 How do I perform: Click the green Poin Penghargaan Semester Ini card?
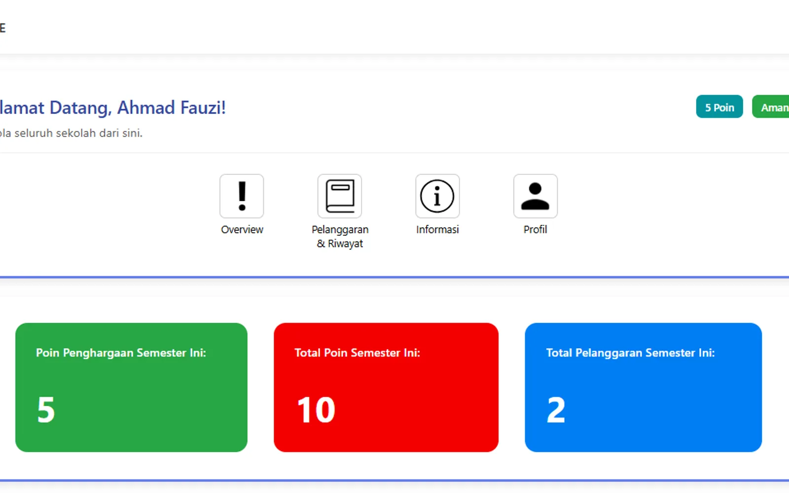coord(131,387)
